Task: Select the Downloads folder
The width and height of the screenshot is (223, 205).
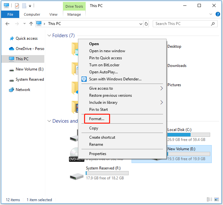Action: (177, 66)
